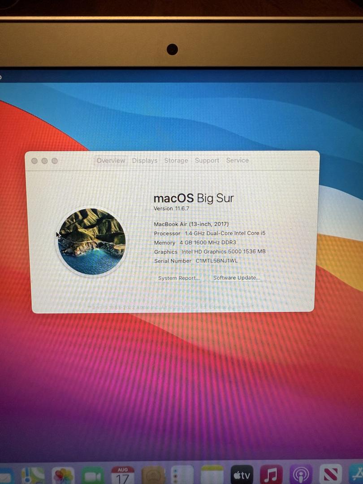The height and width of the screenshot is (484, 363).
Task: Open the Storage tab
Action: tap(176, 160)
